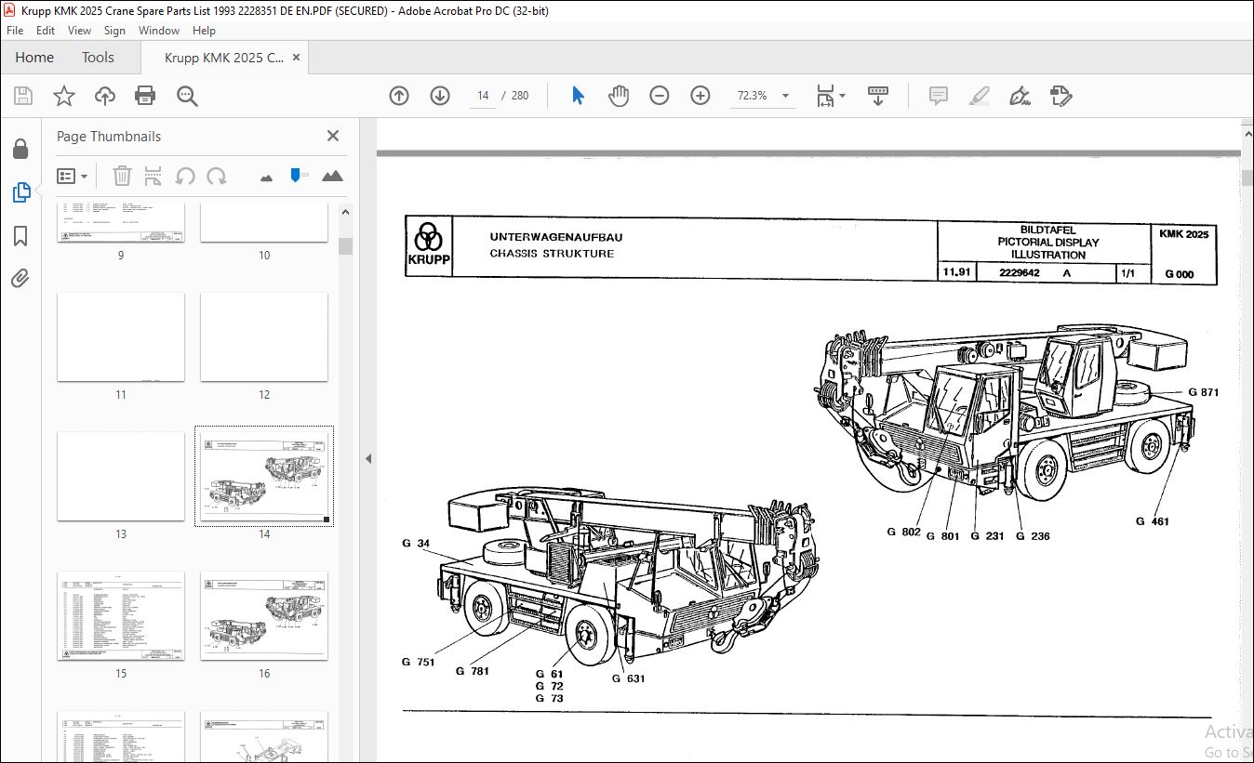Open the Sign document pen tool
This screenshot has height=763, width=1254.
(1020, 96)
